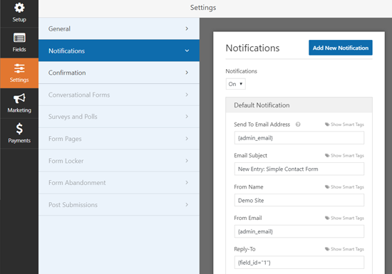Click the Default Notification header
This screenshot has width=392, height=274.
[299, 105]
